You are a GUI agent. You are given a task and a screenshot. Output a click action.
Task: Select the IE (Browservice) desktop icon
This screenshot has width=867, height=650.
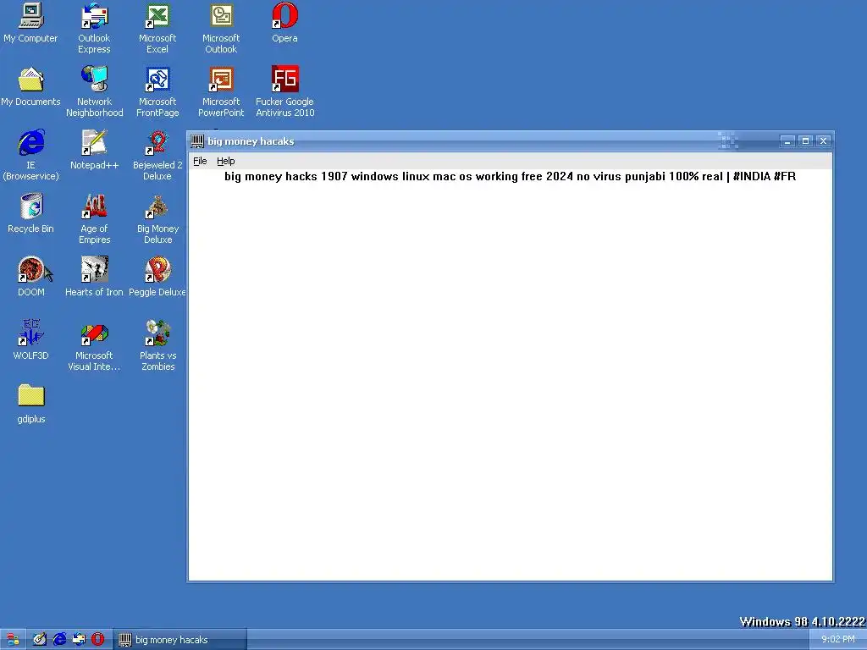(31, 156)
